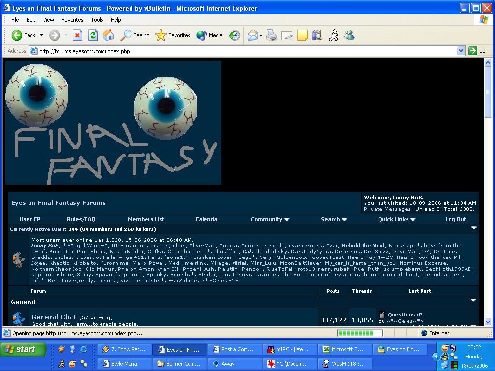The width and height of the screenshot is (495, 371).
Task: Collapse the General forum category
Action: [x=473, y=300]
